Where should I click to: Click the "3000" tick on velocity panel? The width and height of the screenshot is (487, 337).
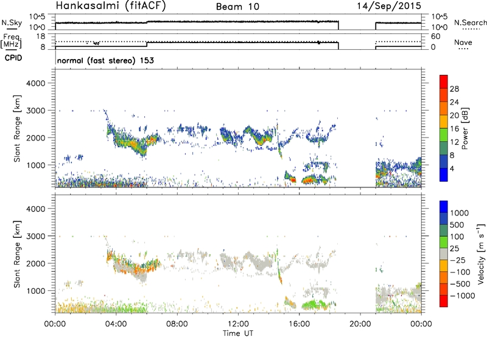(x=35, y=236)
